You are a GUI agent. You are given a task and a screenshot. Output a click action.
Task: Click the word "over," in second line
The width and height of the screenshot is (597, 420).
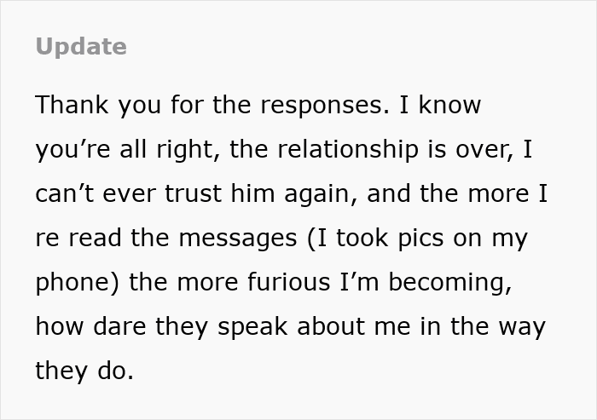484,151
